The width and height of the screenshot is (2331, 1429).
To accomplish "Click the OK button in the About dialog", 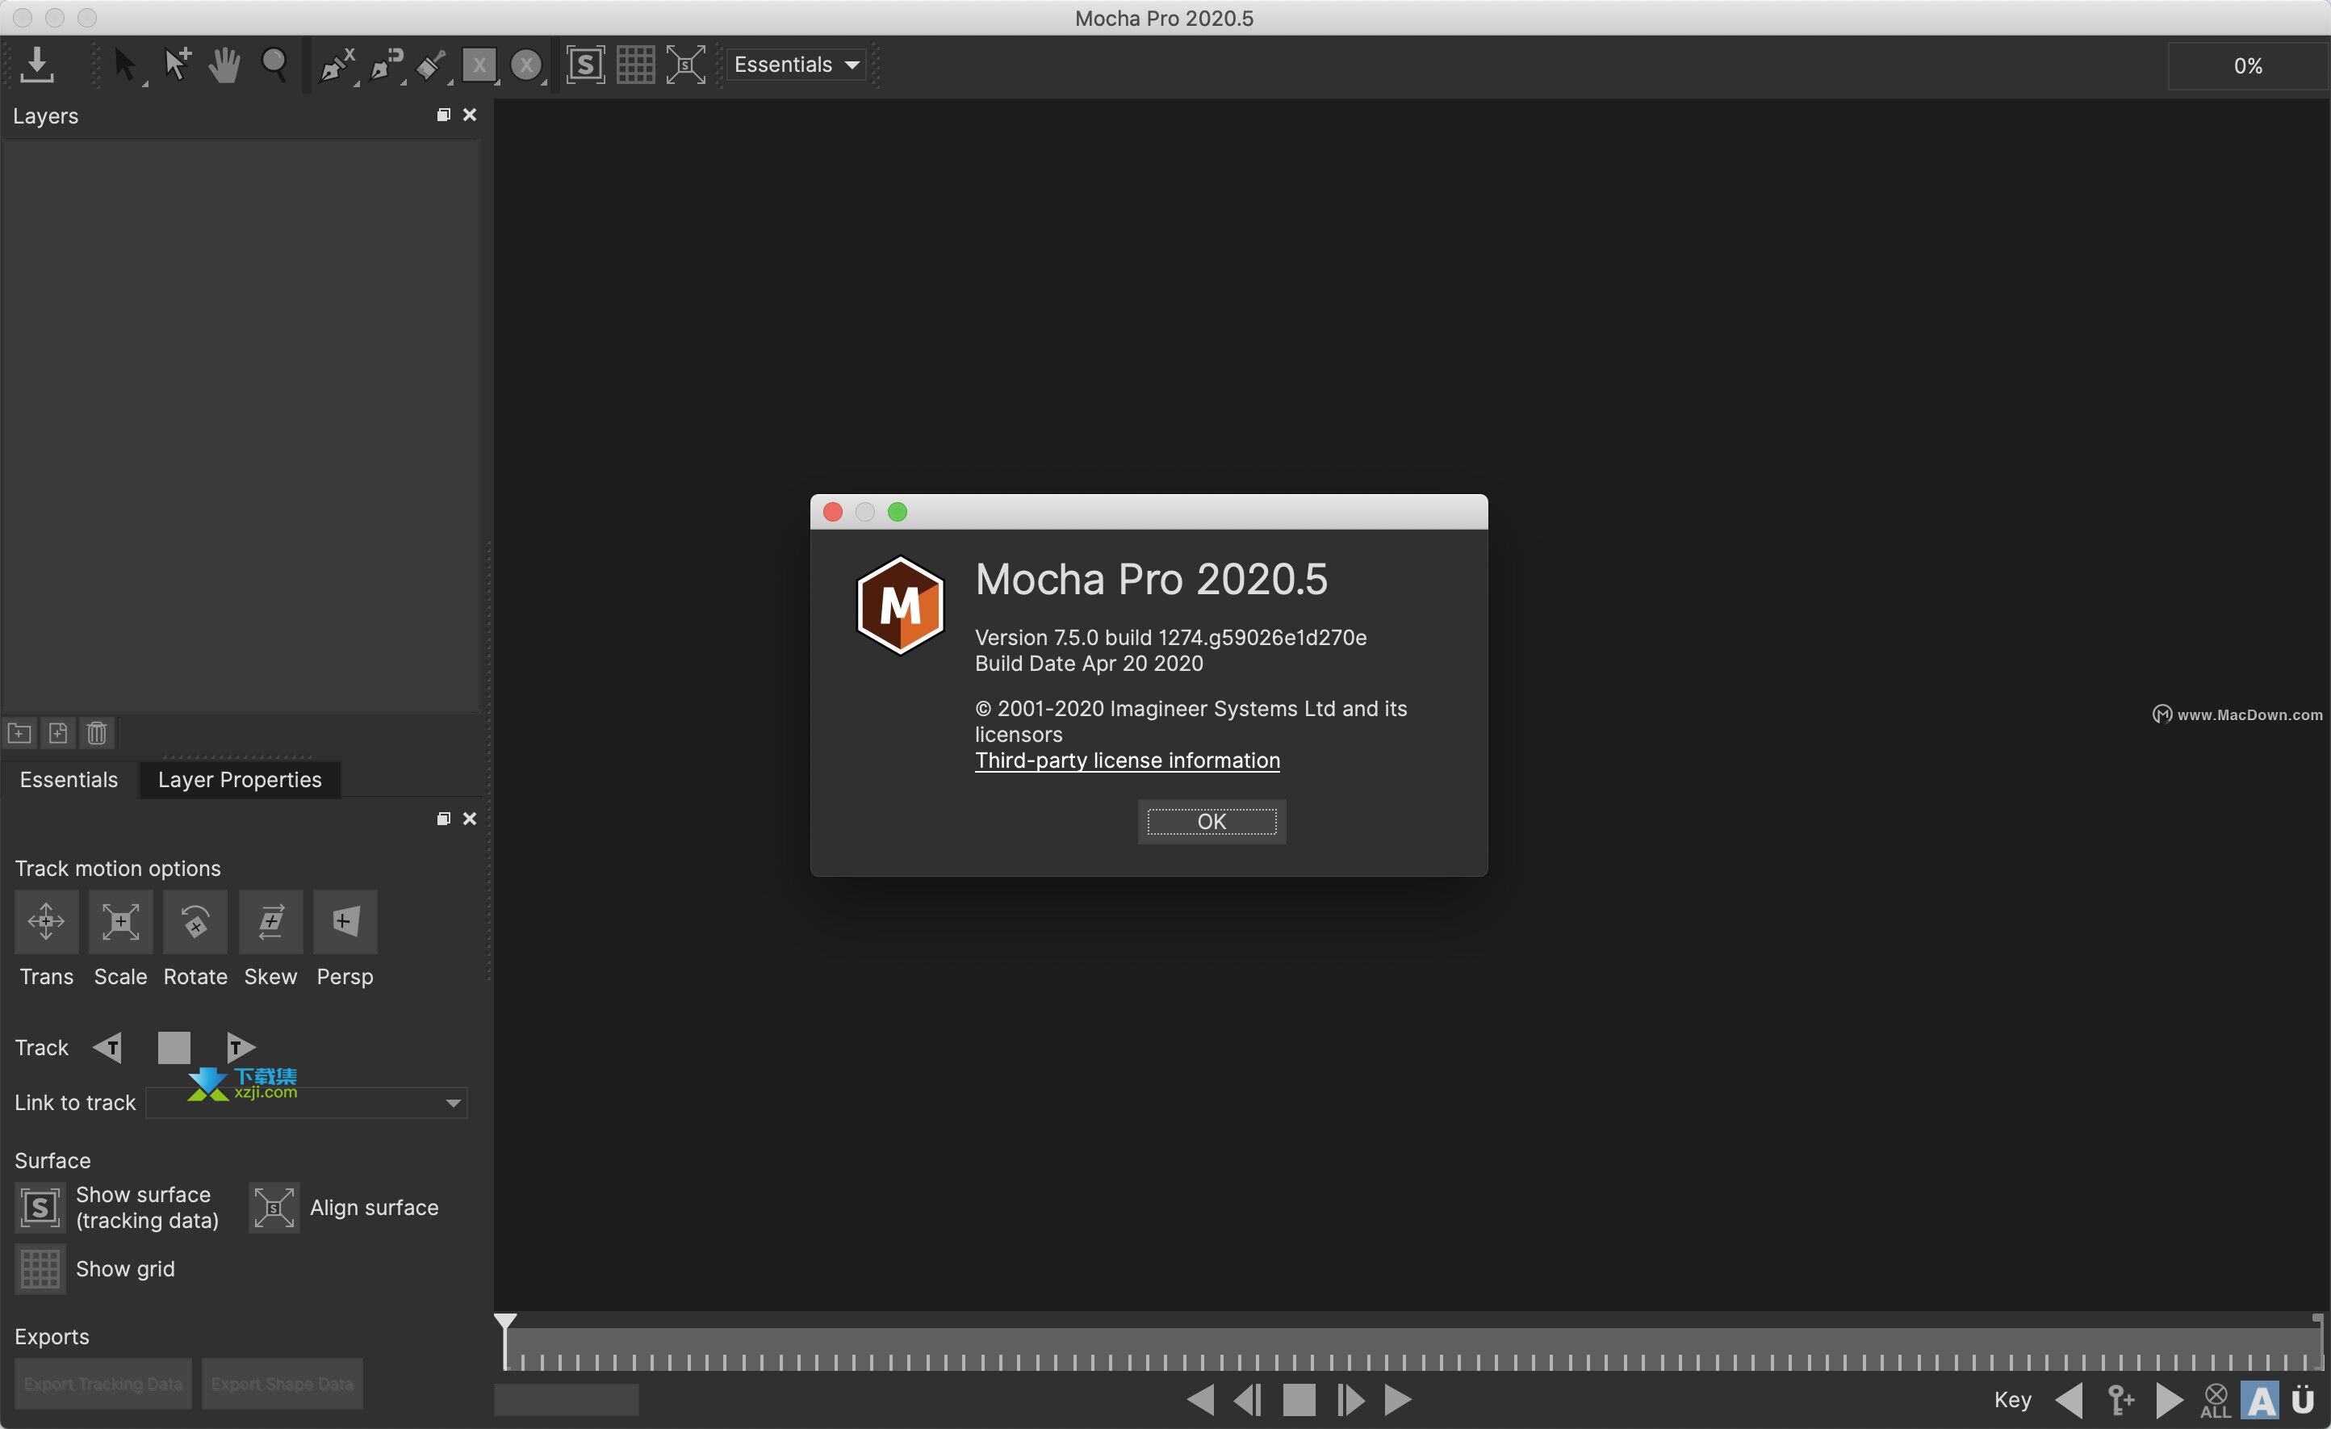I will 1212,821.
